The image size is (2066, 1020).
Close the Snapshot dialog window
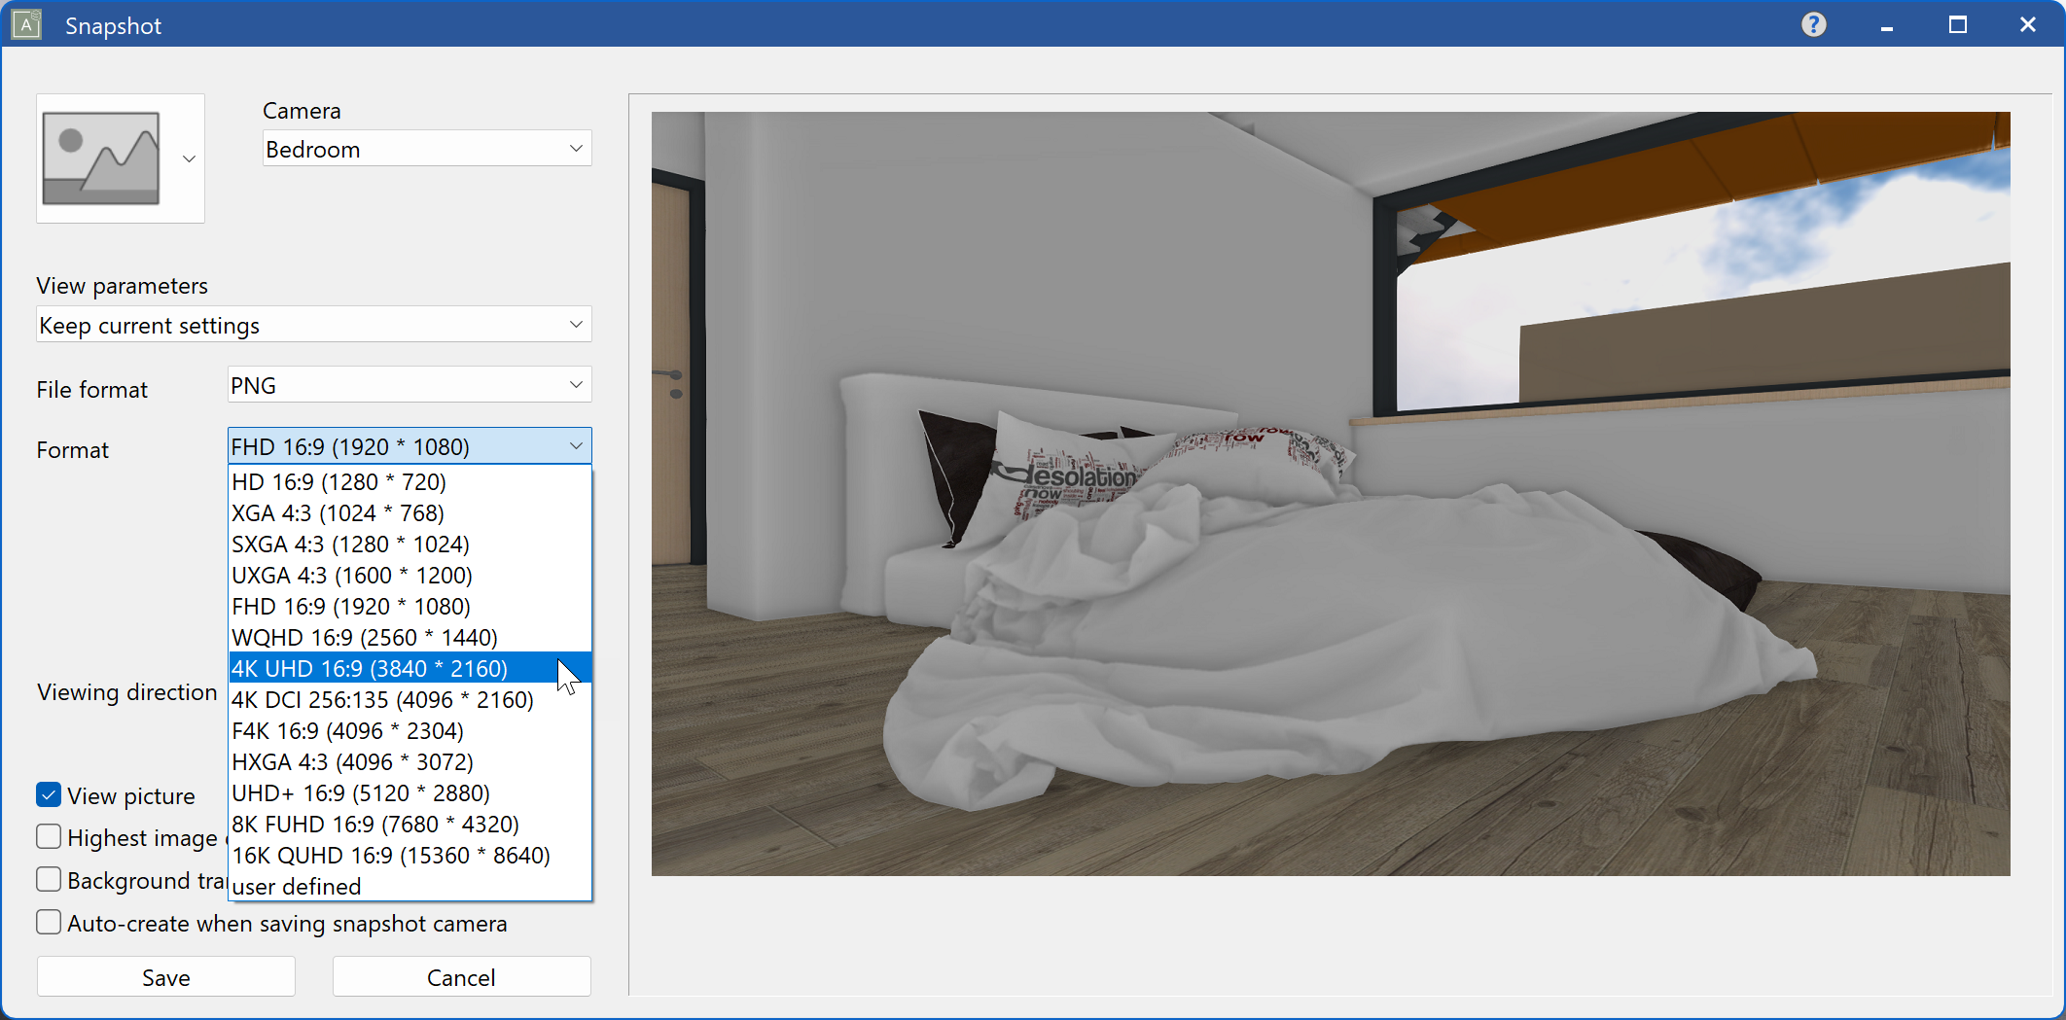[x=2027, y=24]
